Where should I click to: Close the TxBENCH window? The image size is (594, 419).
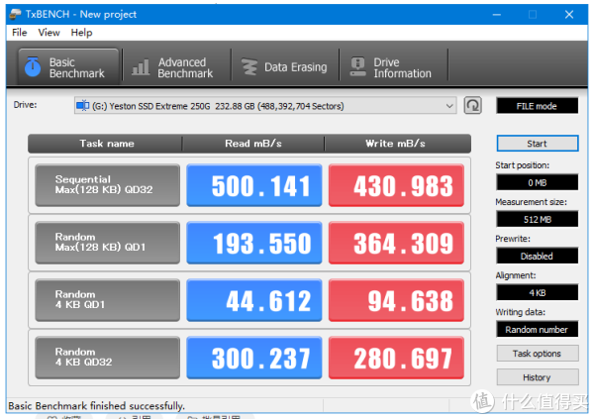click(568, 15)
